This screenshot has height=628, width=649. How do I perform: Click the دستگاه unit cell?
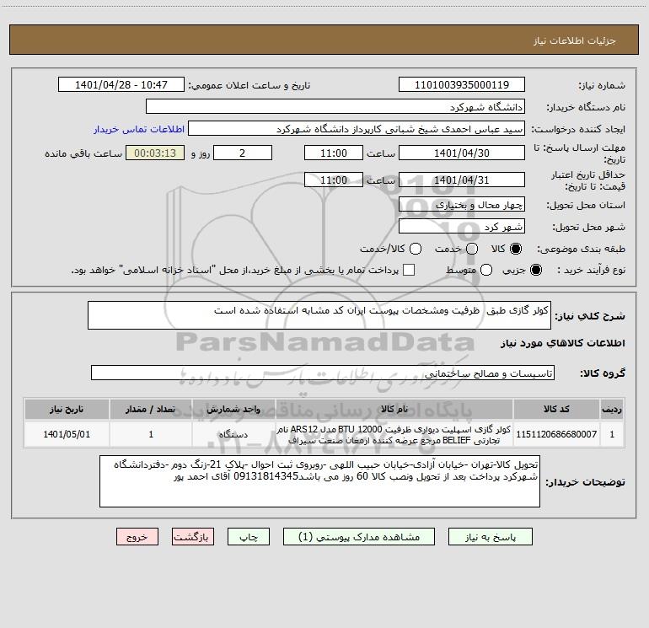(233, 434)
